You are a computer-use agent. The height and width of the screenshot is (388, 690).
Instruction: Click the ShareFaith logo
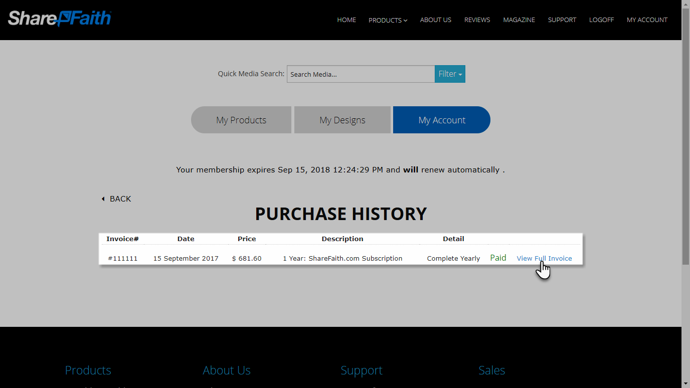[x=60, y=19]
